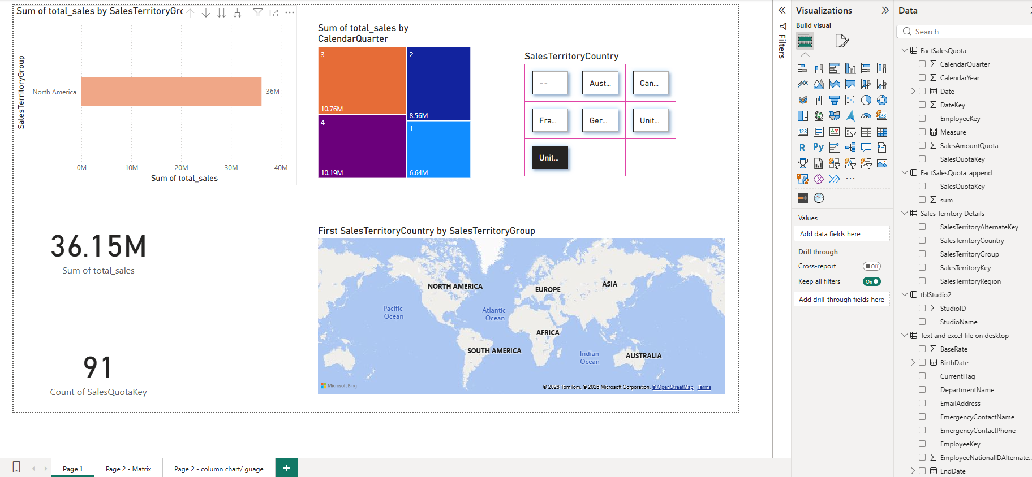Pick the funnel chart visual
The width and height of the screenshot is (1032, 477).
coord(834,100)
